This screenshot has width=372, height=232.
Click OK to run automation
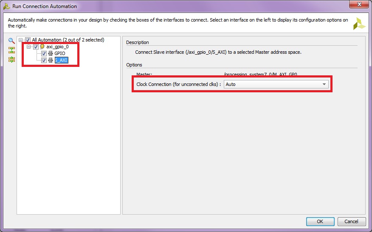tap(320, 221)
